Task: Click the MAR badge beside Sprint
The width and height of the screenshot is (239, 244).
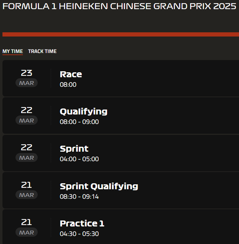Action: coord(26,158)
